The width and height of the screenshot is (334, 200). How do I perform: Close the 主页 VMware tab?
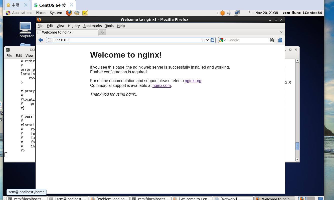coord(26,5)
